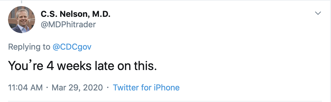Viewport: 331px width, 102px height.
Task: Open the @MDPhitrader handle profile
Action: 68,25
